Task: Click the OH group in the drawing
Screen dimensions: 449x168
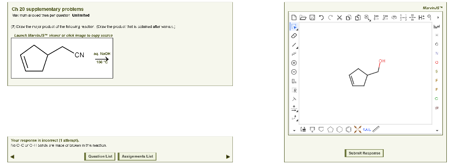Action: pyautogui.click(x=382, y=61)
